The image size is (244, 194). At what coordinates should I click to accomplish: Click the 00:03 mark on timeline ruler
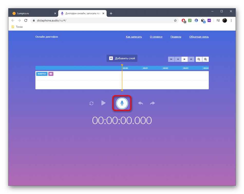click(x=186, y=68)
